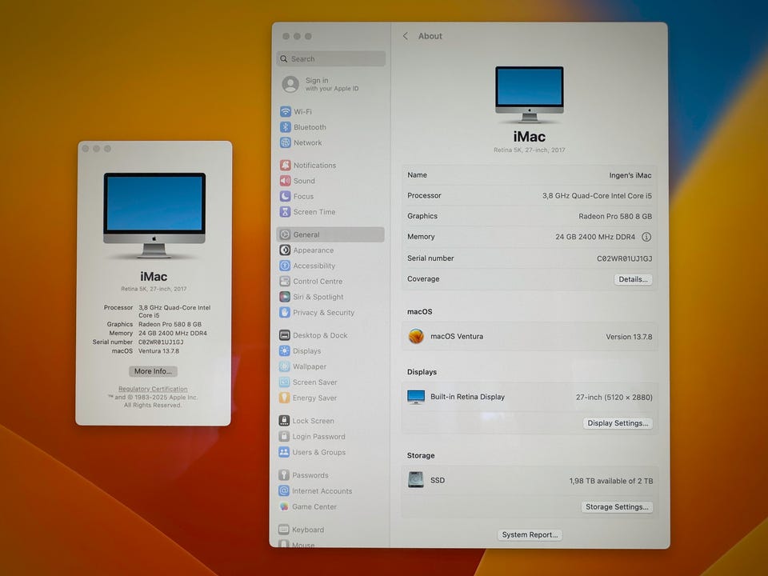Image resolution: width=768 pixels, height=576 pixels.
Task: Click iMac image in About This Mac window
Action: 154,215
